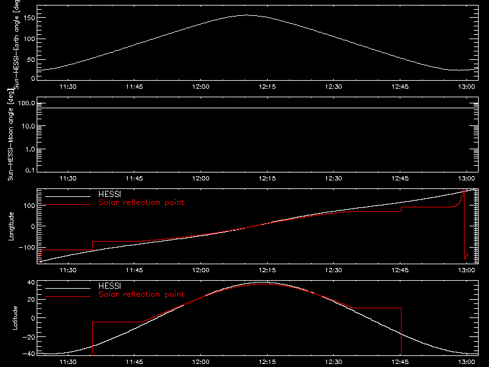Viewport: 489px width, 367px height.
Task: Click the 100 tick on Longitude axis
Action: tap(29, 206)
